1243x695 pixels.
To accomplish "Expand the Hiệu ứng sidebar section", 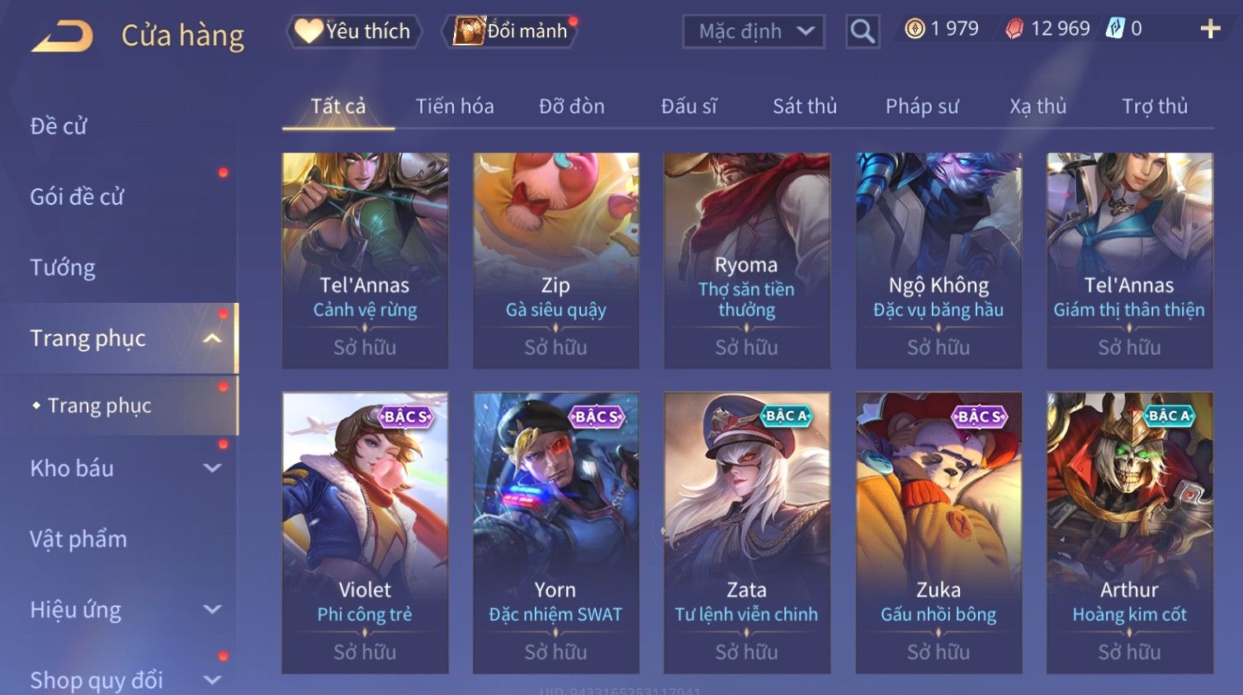I will tap(212, 609).
